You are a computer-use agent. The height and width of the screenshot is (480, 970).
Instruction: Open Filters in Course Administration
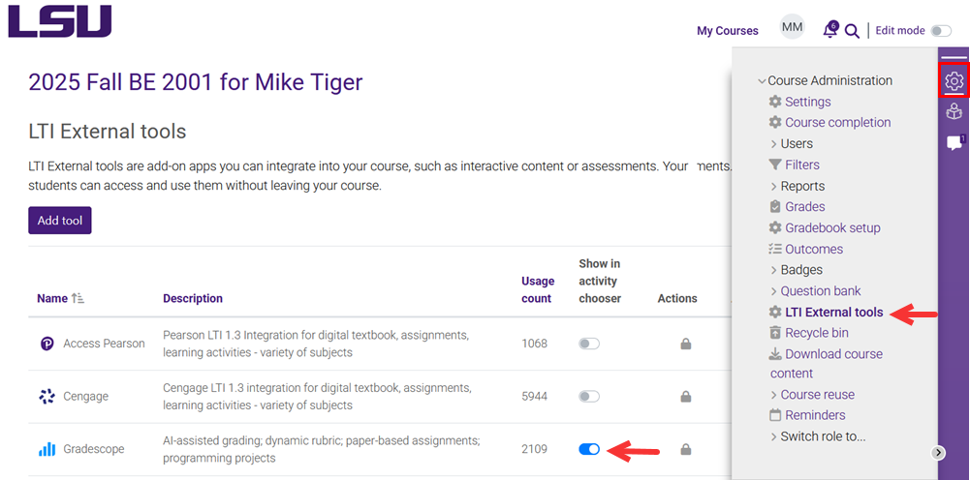tap(802, 165)
